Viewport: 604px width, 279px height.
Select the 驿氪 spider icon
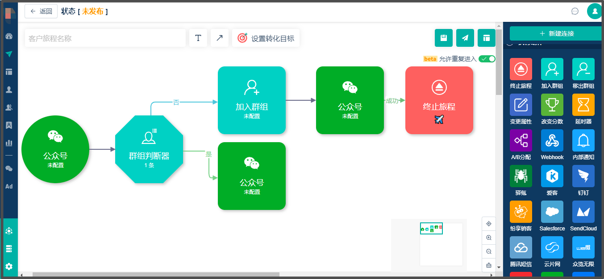521,176
